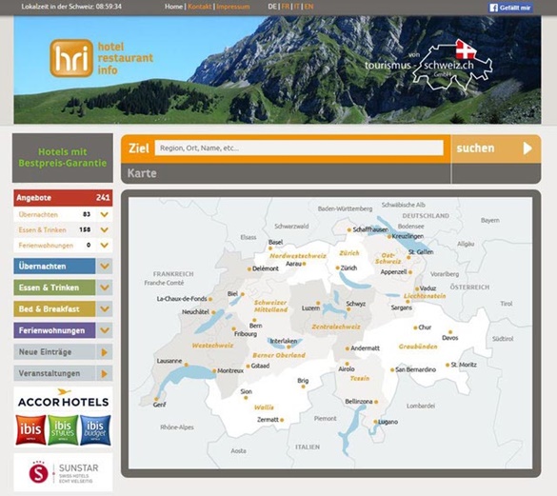Click the Basel city marker on map
The width and height of the screenshot is (557, 496).
270,248
